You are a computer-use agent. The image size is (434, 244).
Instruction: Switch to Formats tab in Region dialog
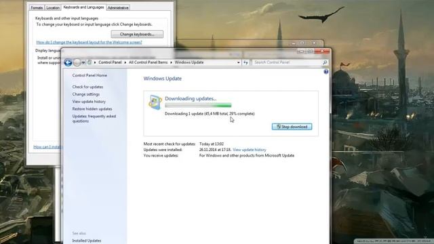[37, 7]
